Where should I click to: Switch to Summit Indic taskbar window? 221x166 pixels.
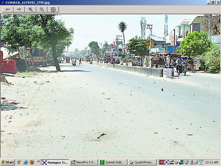[x=113, y=162]
